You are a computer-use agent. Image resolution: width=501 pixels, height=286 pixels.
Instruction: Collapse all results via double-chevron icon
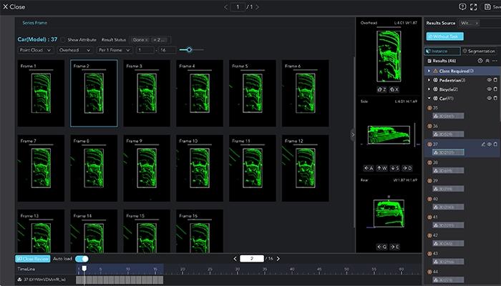click(x=487, y=61)
